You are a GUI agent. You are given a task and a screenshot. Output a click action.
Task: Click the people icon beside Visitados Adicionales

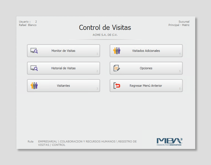click(x=117, y=51)
